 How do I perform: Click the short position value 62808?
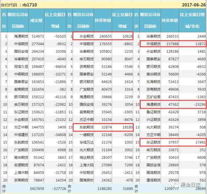pos(173,67)
